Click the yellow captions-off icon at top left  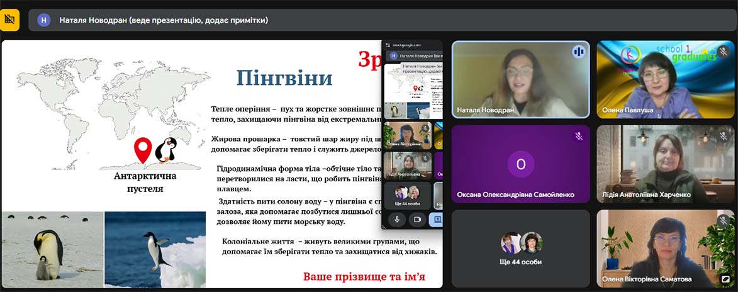tap(9, 20)
